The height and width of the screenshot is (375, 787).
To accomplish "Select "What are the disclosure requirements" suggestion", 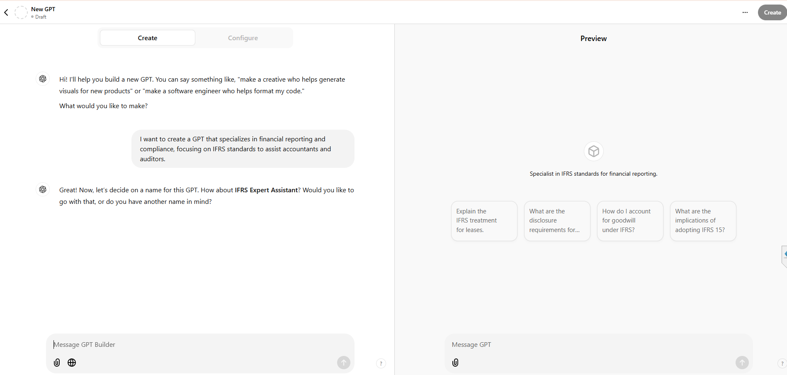I will [557, 221].
